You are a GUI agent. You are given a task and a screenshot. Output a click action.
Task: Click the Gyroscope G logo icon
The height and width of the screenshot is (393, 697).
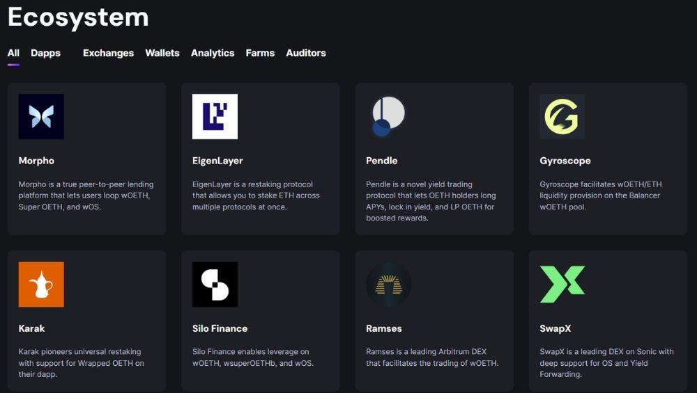pyautogui.click(x=562, y=117)
